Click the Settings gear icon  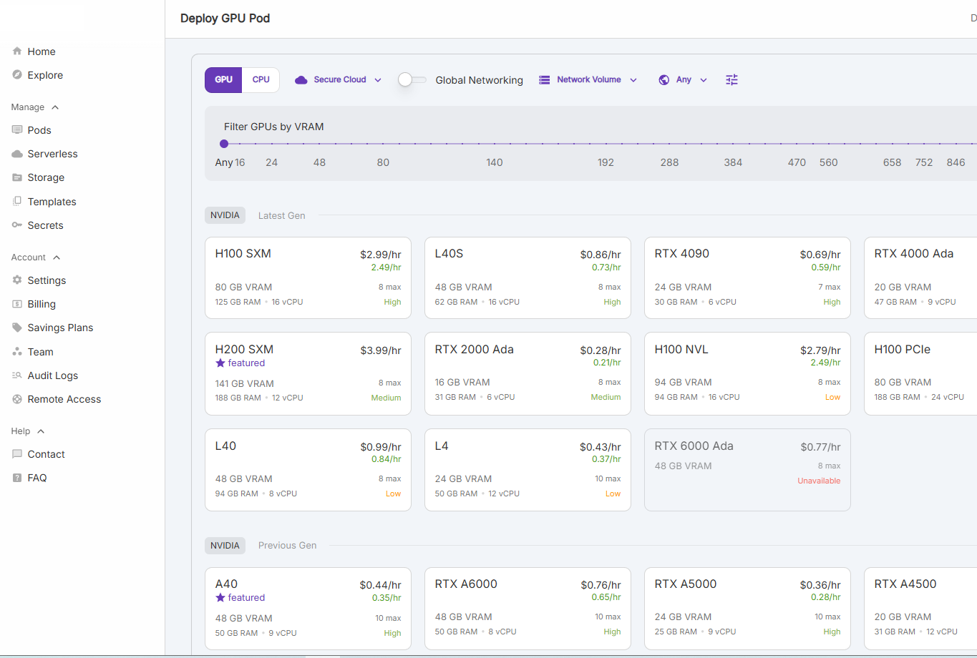(17, 280)
